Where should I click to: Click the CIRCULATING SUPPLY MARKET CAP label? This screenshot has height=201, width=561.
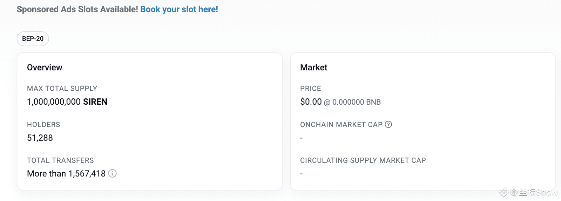363,160
